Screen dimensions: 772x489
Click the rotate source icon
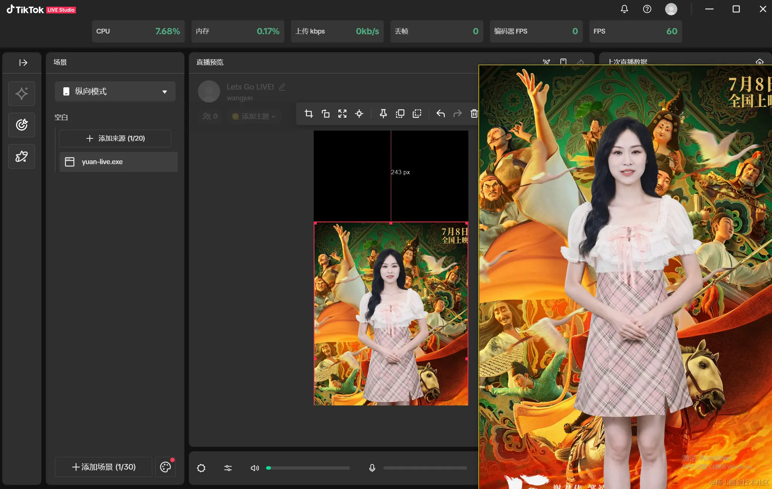pos(325,113)
